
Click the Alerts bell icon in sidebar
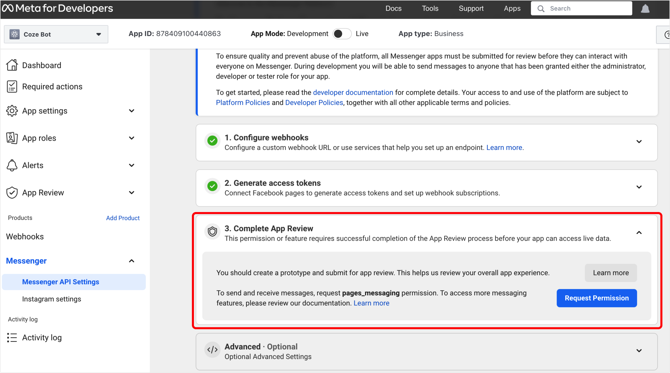tap(12, 165)
